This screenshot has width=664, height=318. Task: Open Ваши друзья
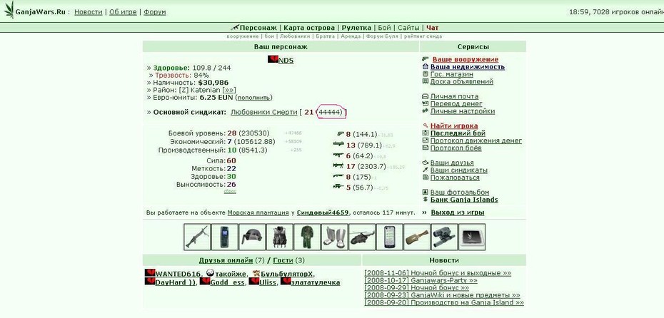(x=452, y=163)
